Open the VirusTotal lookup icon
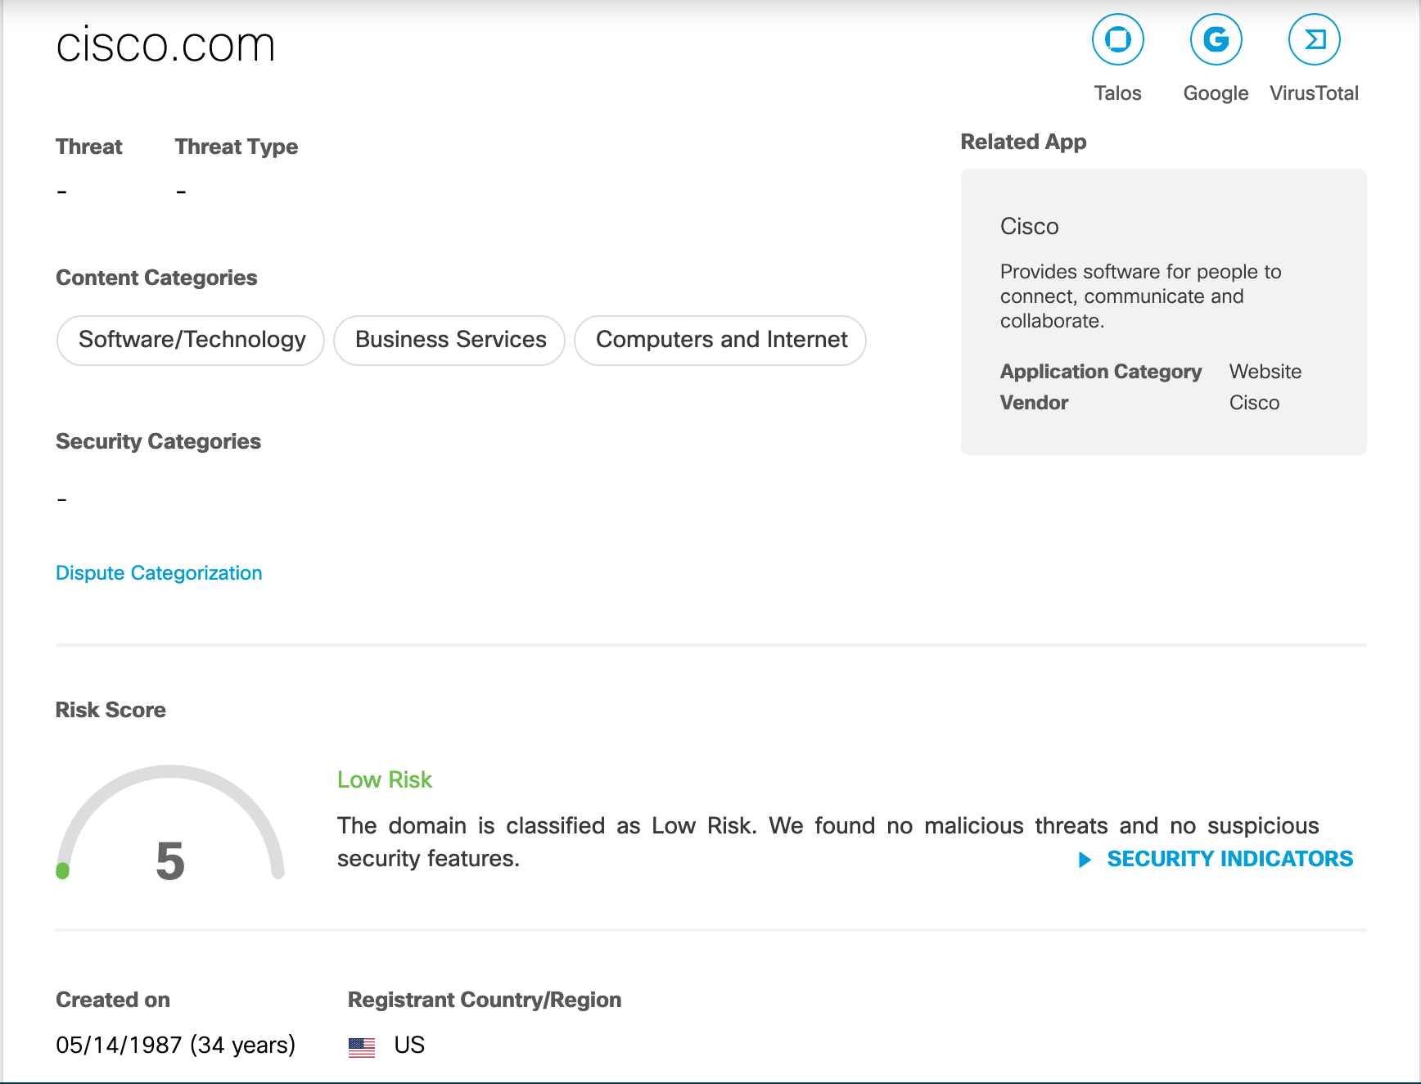This screenshot has height=1084, width=1421. (1314, 39)
